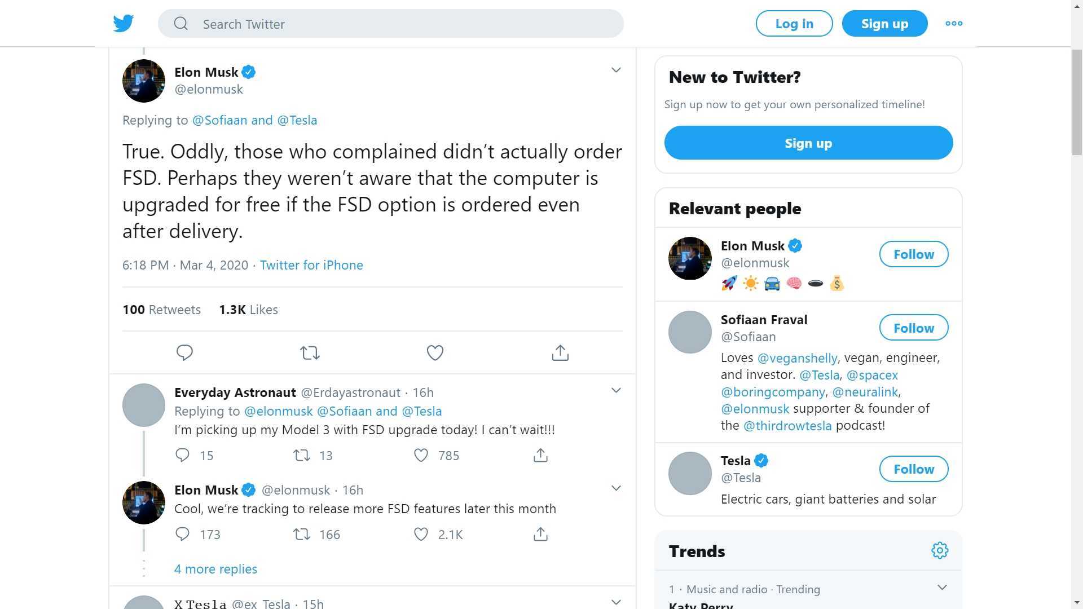Expand chevron on Katy Perry trend
The image size is (1083, 609).
click(x=941, y=588)
